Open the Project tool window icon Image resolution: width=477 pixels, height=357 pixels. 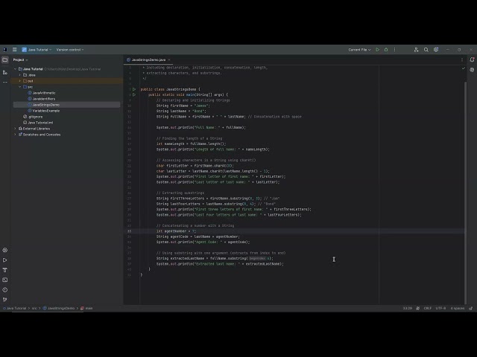[x=5, y=59]
